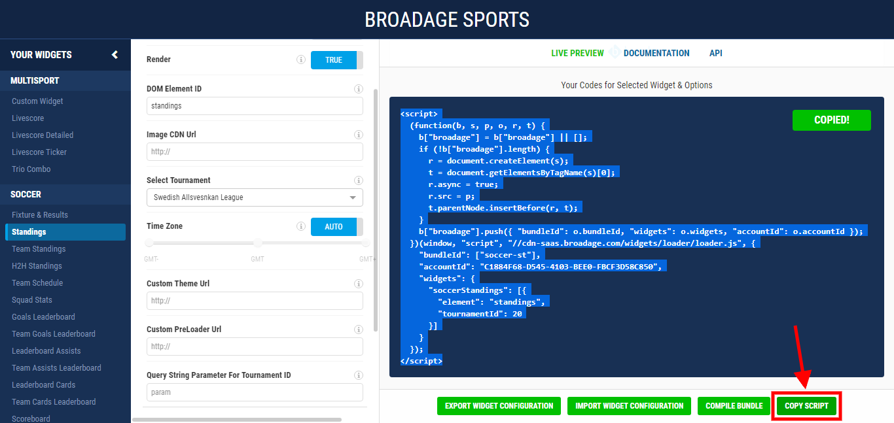
Task: Click the Broadage Sports title
Action: (x=447, y=20)
